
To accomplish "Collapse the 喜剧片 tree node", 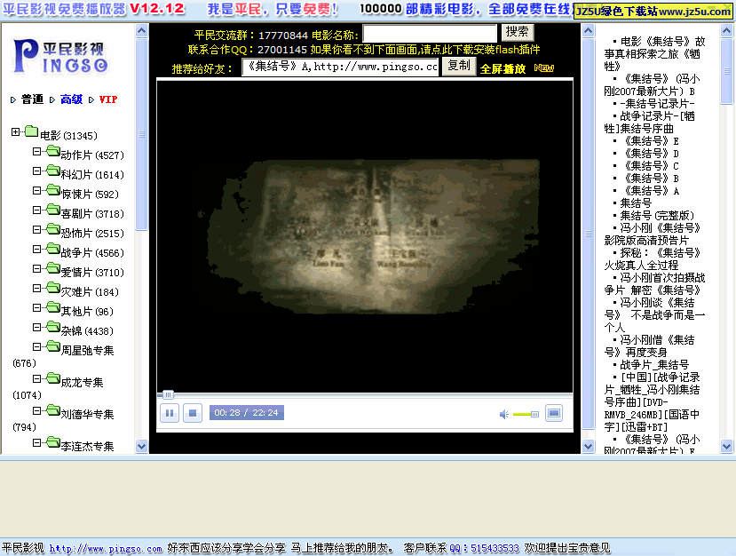I will [x=36, y=210].
